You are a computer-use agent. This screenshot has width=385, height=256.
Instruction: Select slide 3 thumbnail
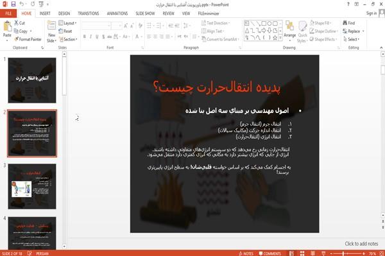click(32, 187)
